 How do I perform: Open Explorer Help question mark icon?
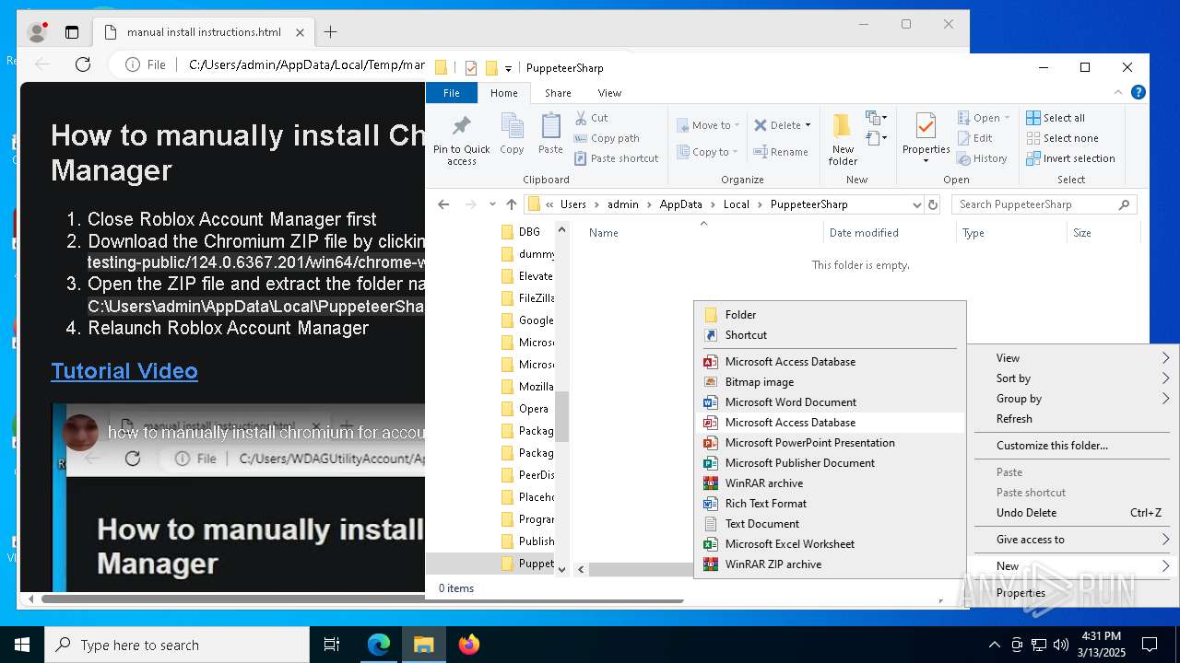tap(1139, 92)
